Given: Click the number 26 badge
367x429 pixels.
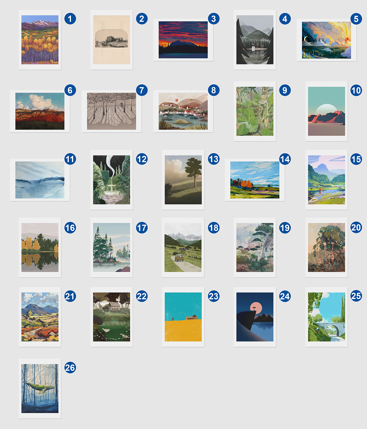Looking at the screenshot, I should point(70,367).
